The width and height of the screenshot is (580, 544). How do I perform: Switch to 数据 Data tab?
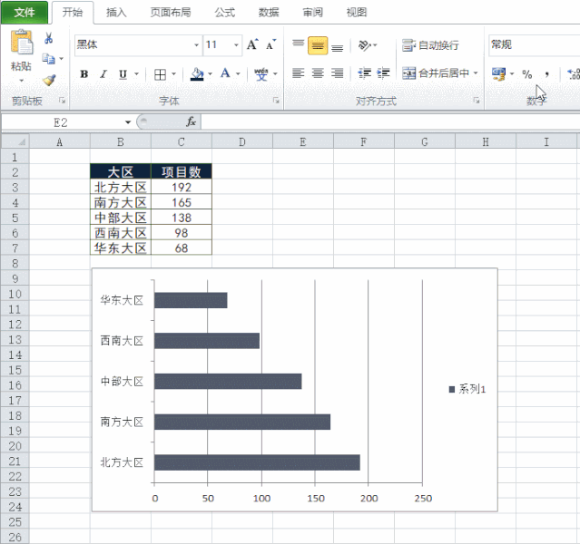(x=269, y=13)
